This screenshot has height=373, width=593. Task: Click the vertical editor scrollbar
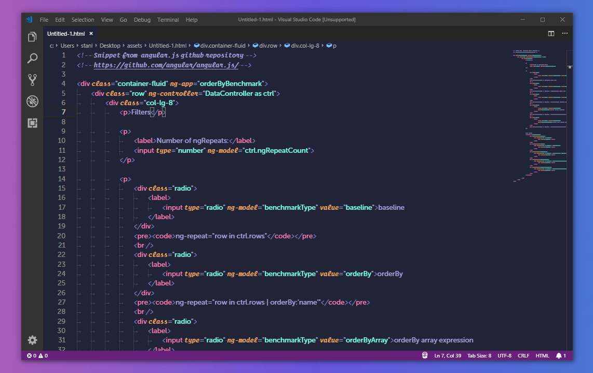point(570,200)
